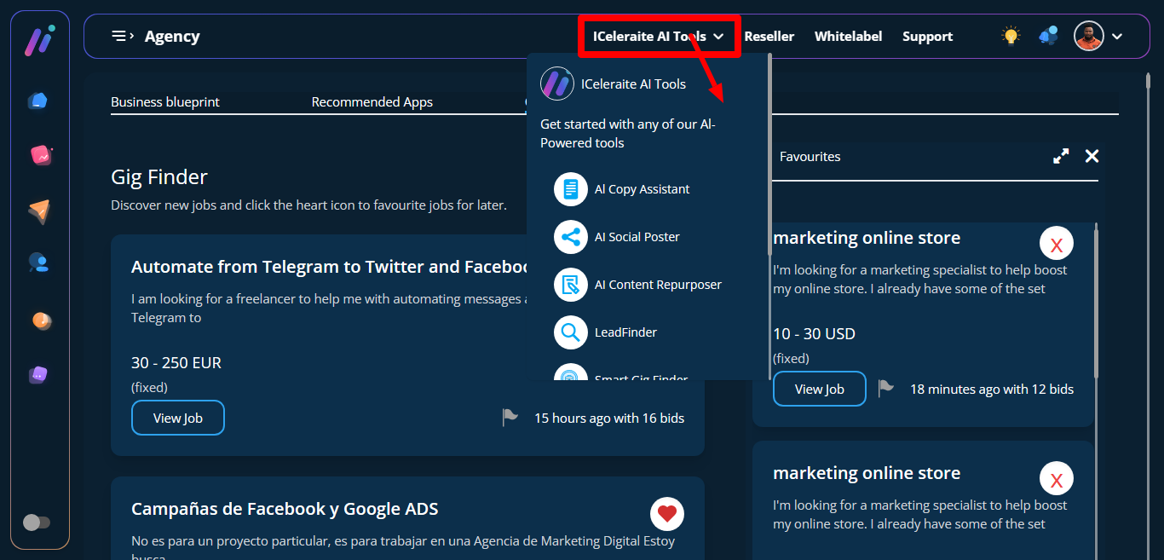Click the orange paper plane sidebar icon
1164x560 pixels.
point(38,211)
